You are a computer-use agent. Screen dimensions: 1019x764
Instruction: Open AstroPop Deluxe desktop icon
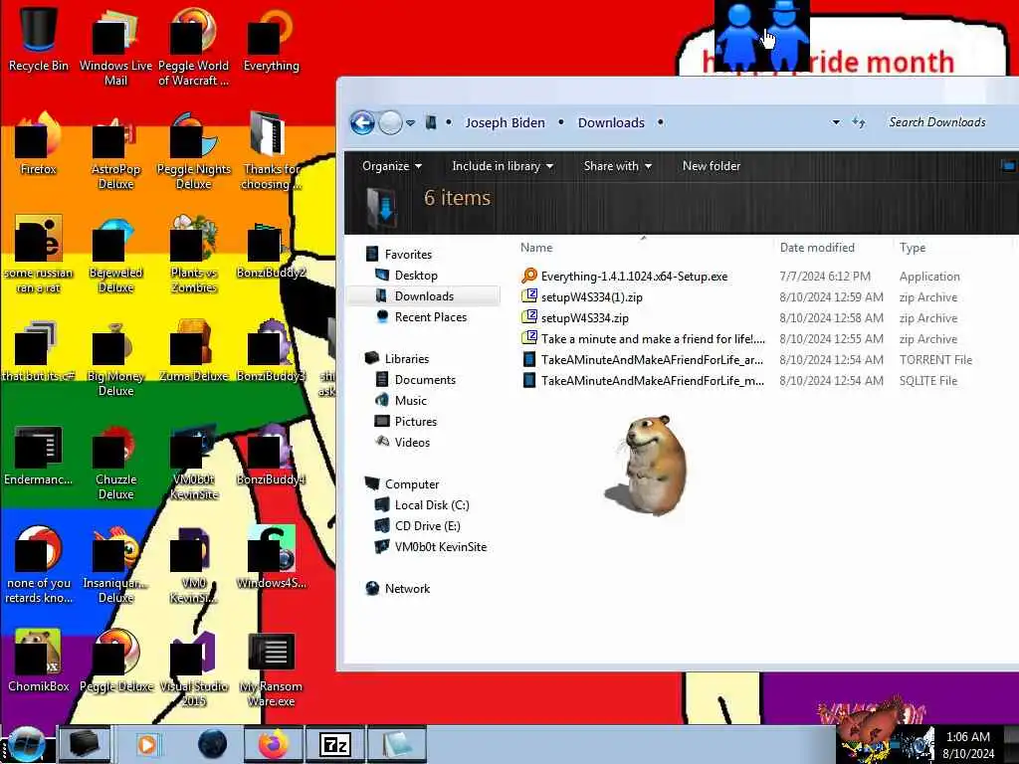pyautogui.click(x=115, y=151)
